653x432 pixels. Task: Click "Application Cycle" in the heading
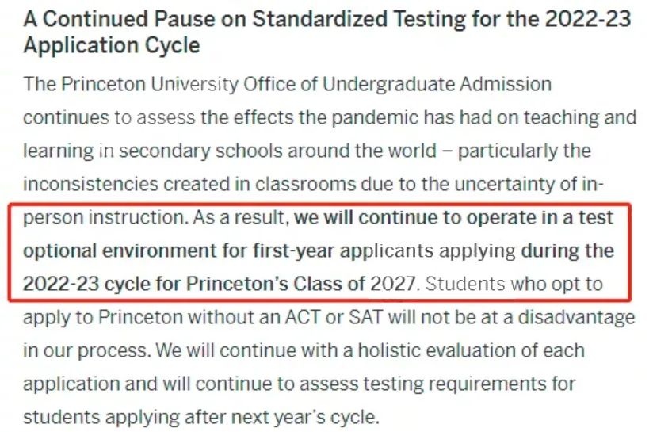coord(111,45)
